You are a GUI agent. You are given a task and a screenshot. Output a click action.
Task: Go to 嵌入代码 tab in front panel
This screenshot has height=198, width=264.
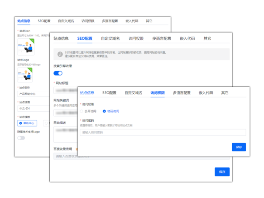pyautogui.click(x=206, y=93)
